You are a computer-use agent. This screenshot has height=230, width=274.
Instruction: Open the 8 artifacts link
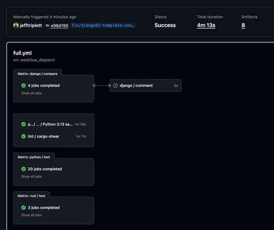(243, 25)
